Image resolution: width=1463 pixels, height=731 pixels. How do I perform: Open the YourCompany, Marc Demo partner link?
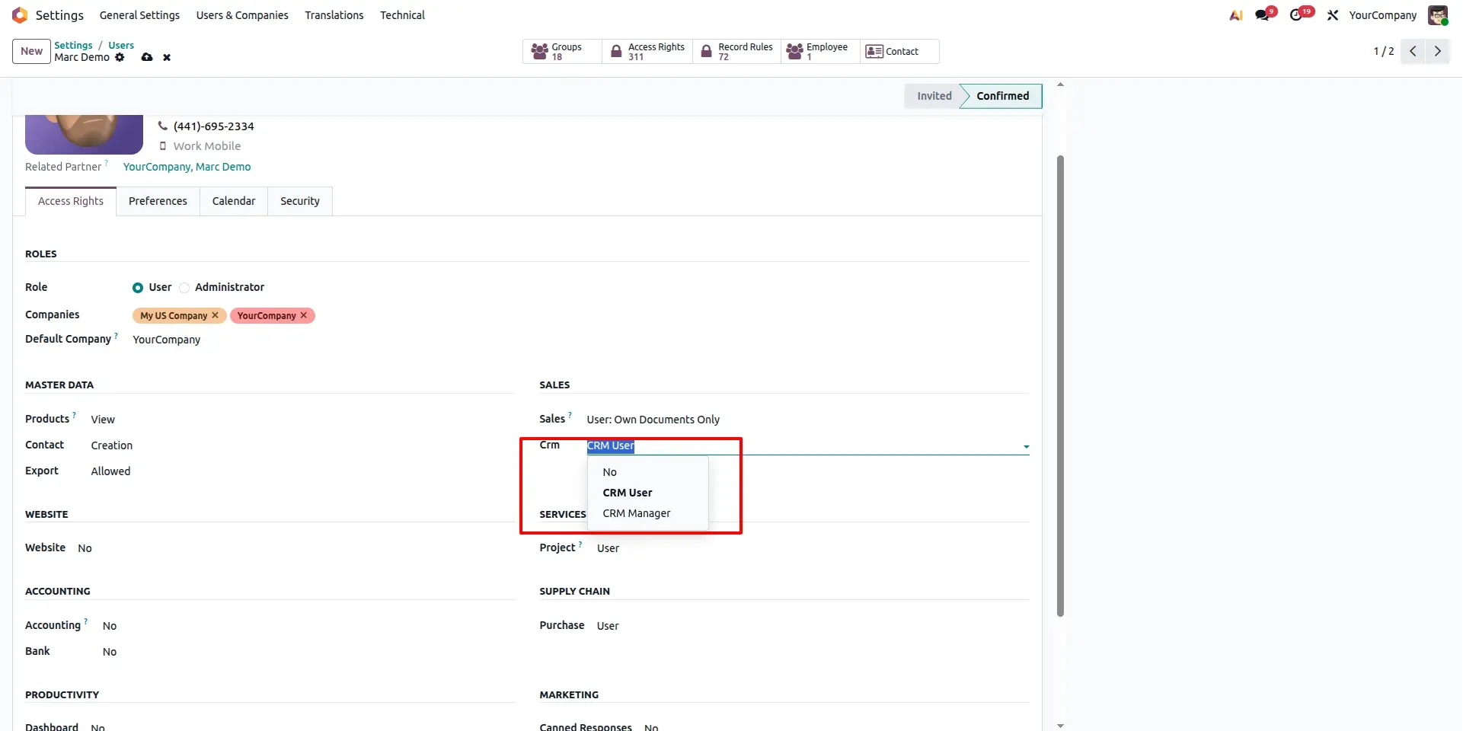(187, 167)
